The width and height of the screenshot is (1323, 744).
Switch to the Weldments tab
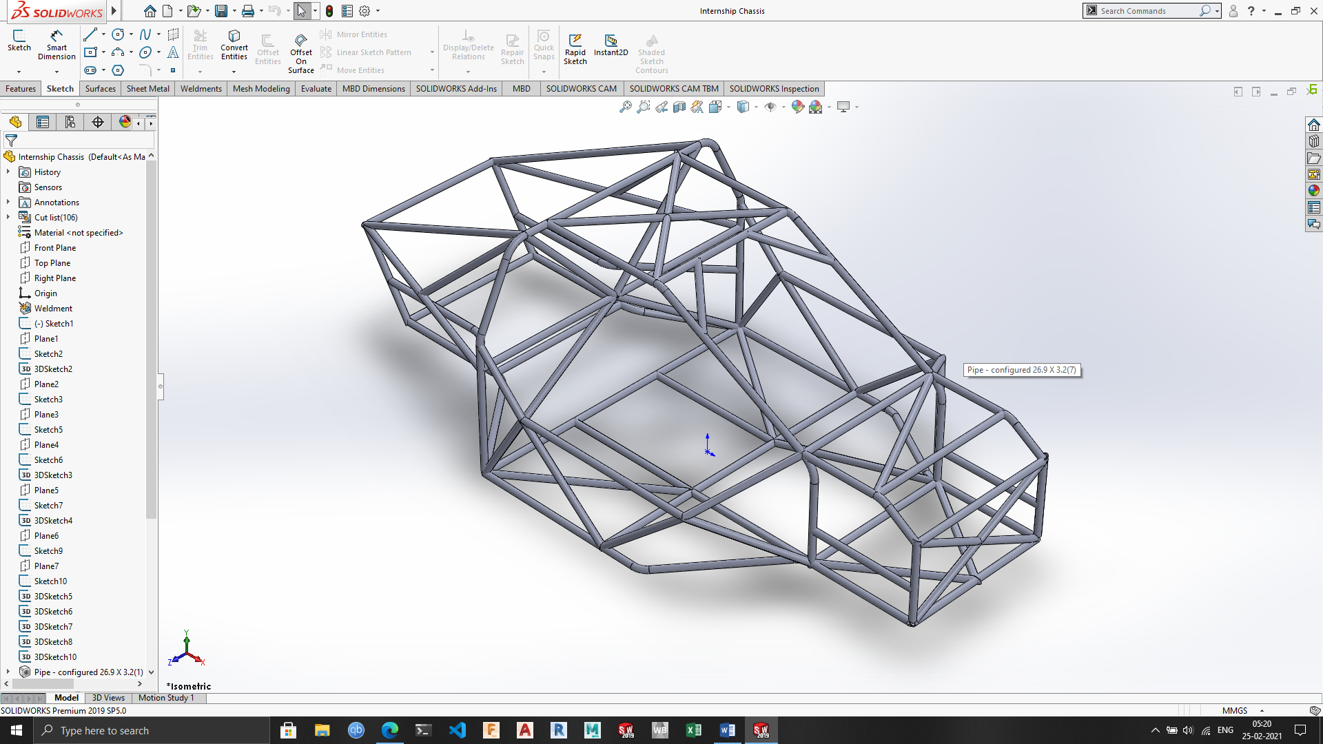tap(201, 88)
